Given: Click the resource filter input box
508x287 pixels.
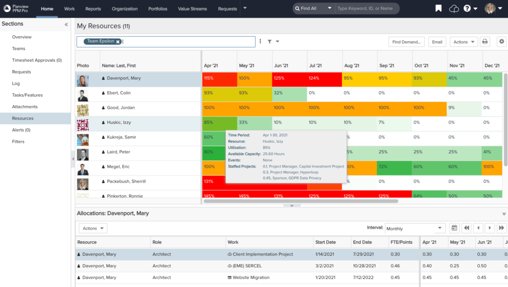Looking at the screenshot, I should pos(166,42).
